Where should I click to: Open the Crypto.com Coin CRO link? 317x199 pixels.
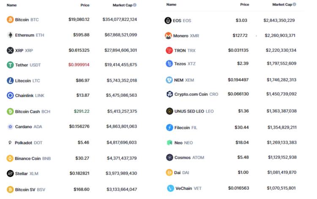tap(196, 94)
